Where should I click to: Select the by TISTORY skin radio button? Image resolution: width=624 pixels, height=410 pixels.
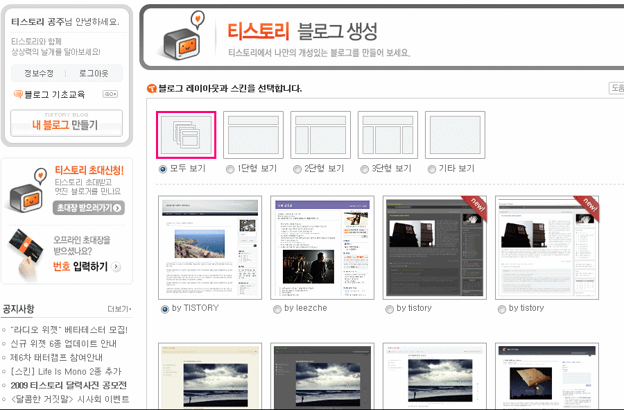(x=165, y=309)
